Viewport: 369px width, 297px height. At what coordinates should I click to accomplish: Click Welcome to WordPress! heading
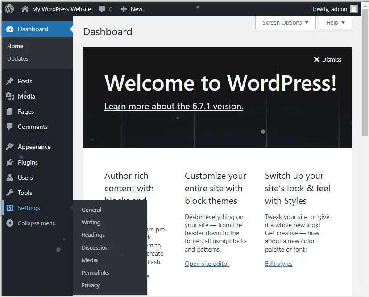(220, 83)
